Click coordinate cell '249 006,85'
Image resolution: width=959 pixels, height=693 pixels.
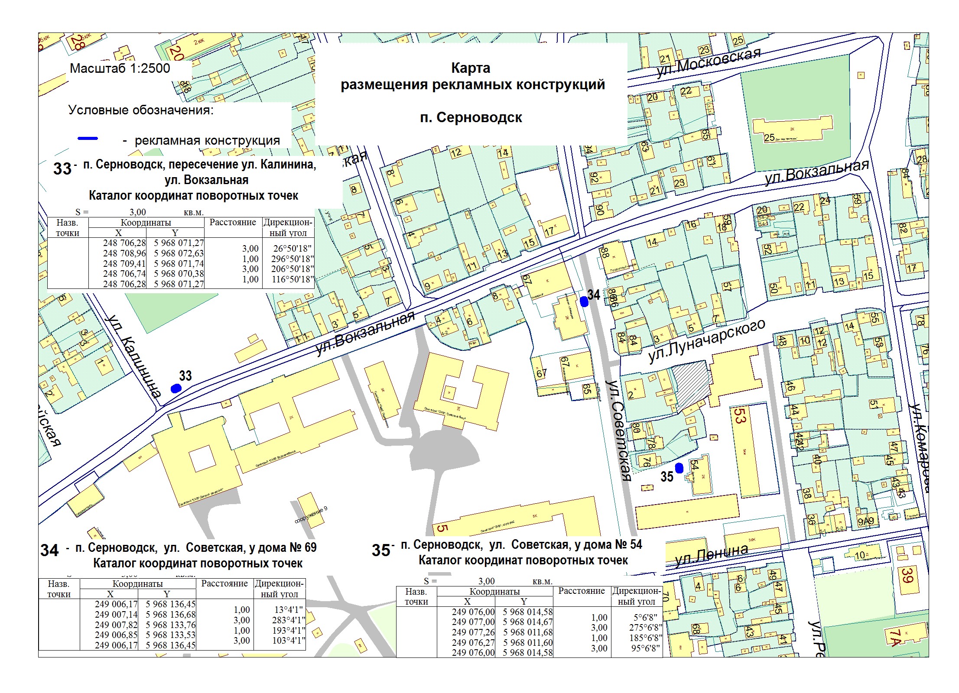[x=116, y=635]
